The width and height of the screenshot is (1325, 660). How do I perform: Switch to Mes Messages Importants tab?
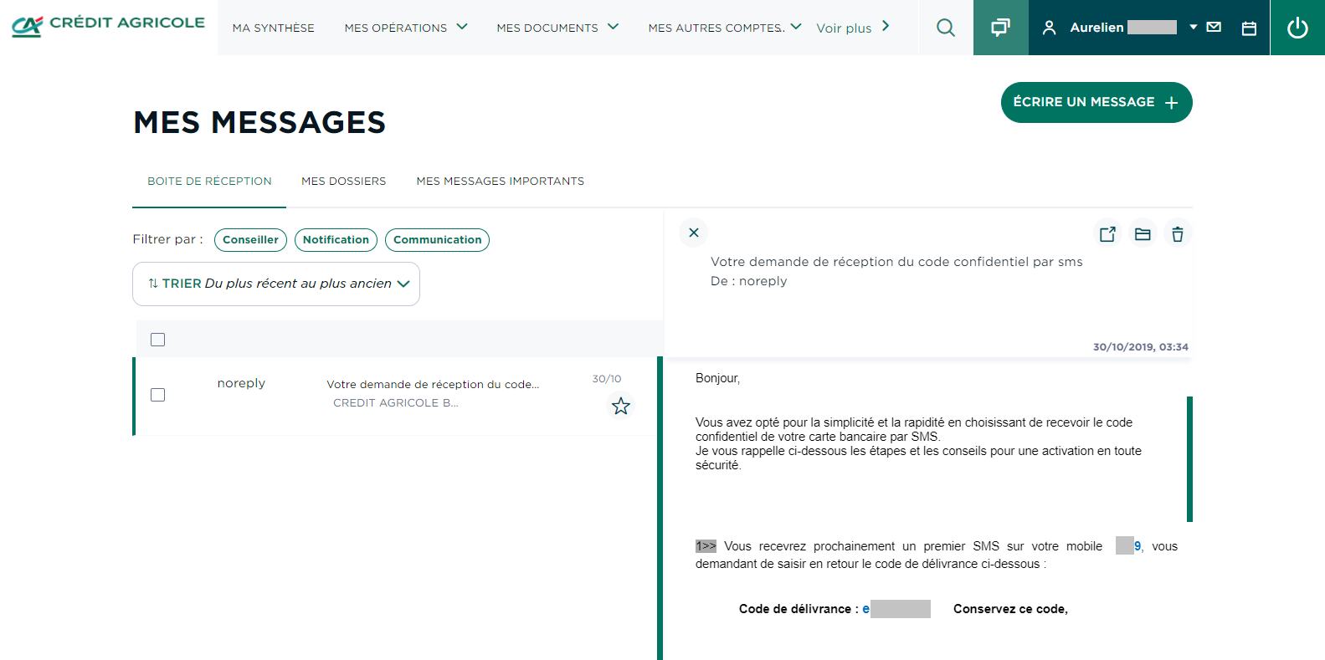(500, 182)
